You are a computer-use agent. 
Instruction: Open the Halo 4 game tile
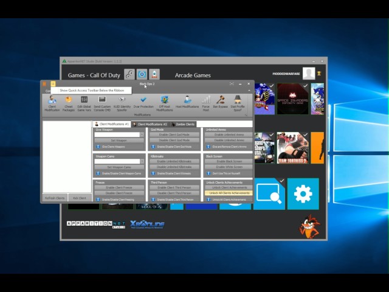[151, 206]
